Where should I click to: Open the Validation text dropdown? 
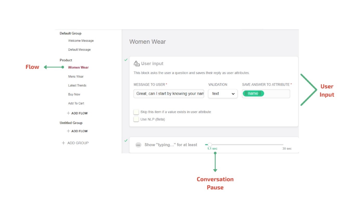click(223, 94)
